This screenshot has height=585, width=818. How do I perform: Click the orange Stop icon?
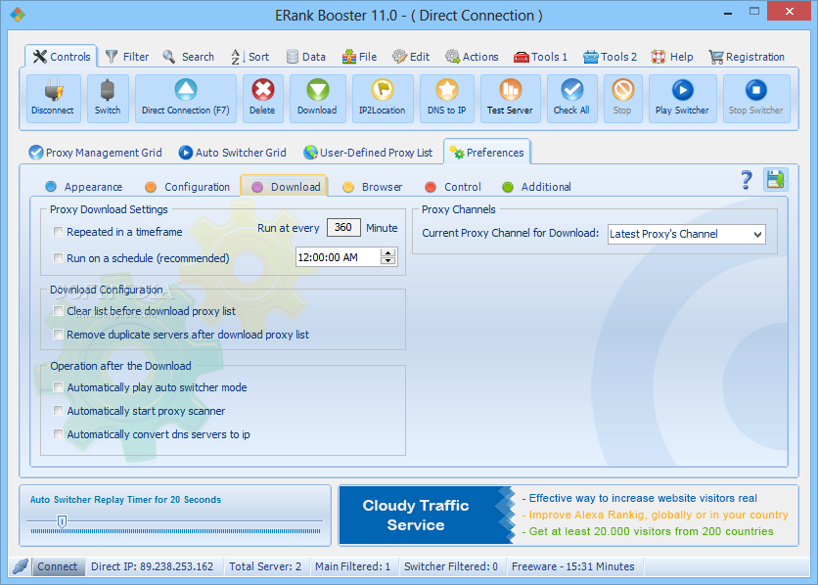pos(623,90)
